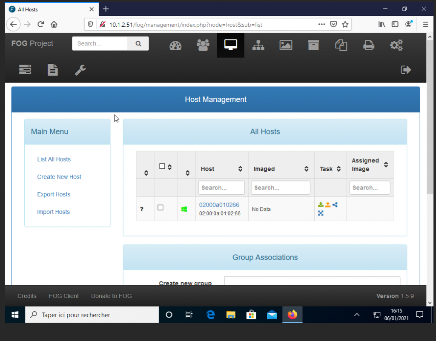Open the Printers icon in navbar
436x341 pixels.
(x=368, y=45)
